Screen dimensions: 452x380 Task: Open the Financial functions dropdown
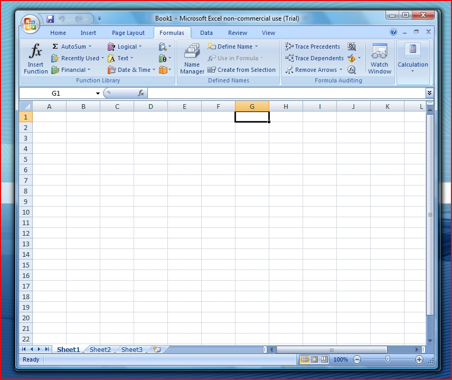tap(89, 70)
